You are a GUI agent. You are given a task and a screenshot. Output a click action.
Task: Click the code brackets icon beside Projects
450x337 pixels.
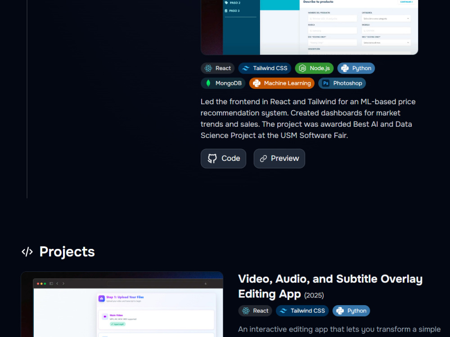click(27, 252)
